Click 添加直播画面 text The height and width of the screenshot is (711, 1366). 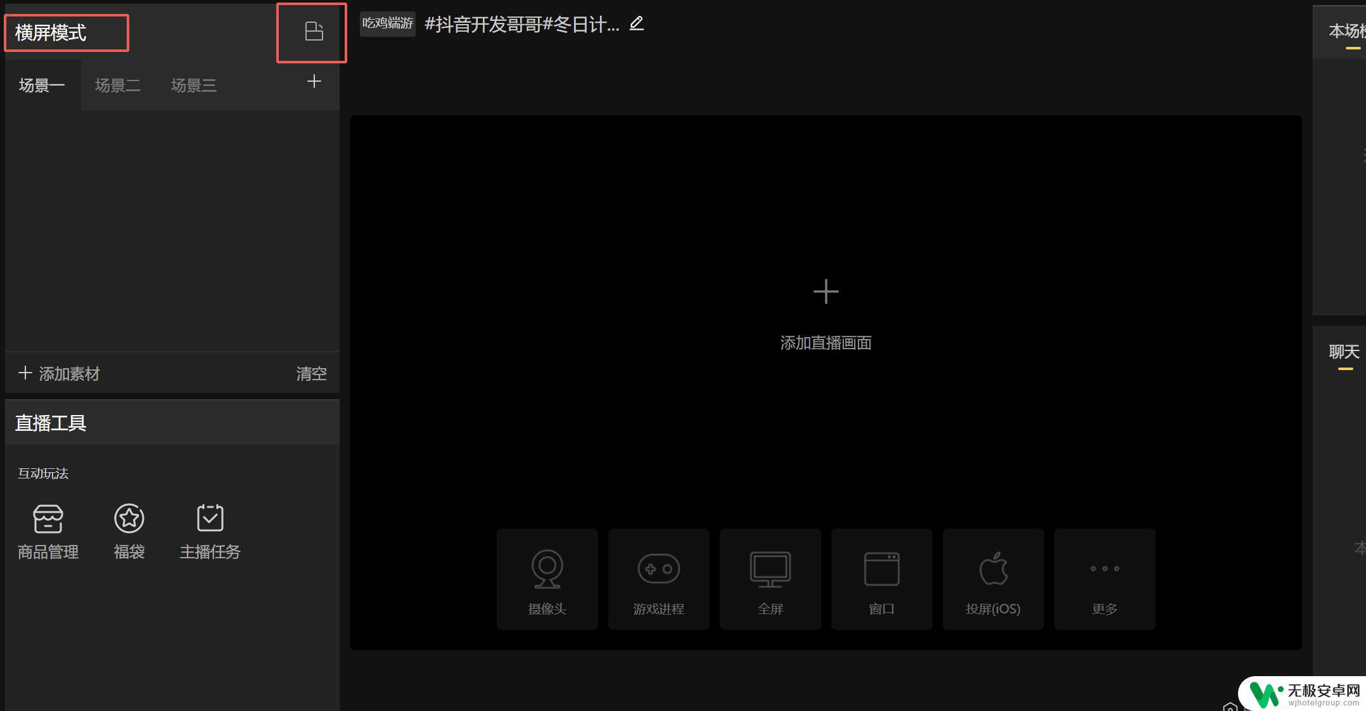(x=826, y=343)
